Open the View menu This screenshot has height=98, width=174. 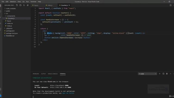tap(19, 2)
